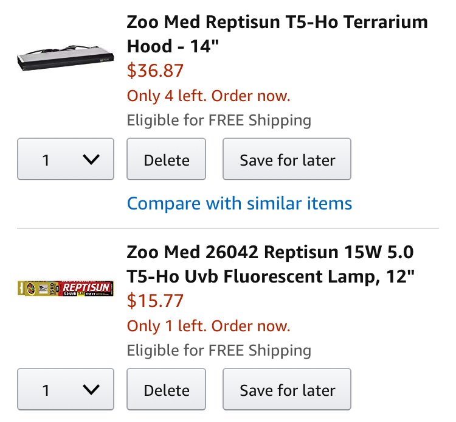Click the "Only 1 left. Order now." notice
The image size is (456, 422).
click(x=209, y=326)
